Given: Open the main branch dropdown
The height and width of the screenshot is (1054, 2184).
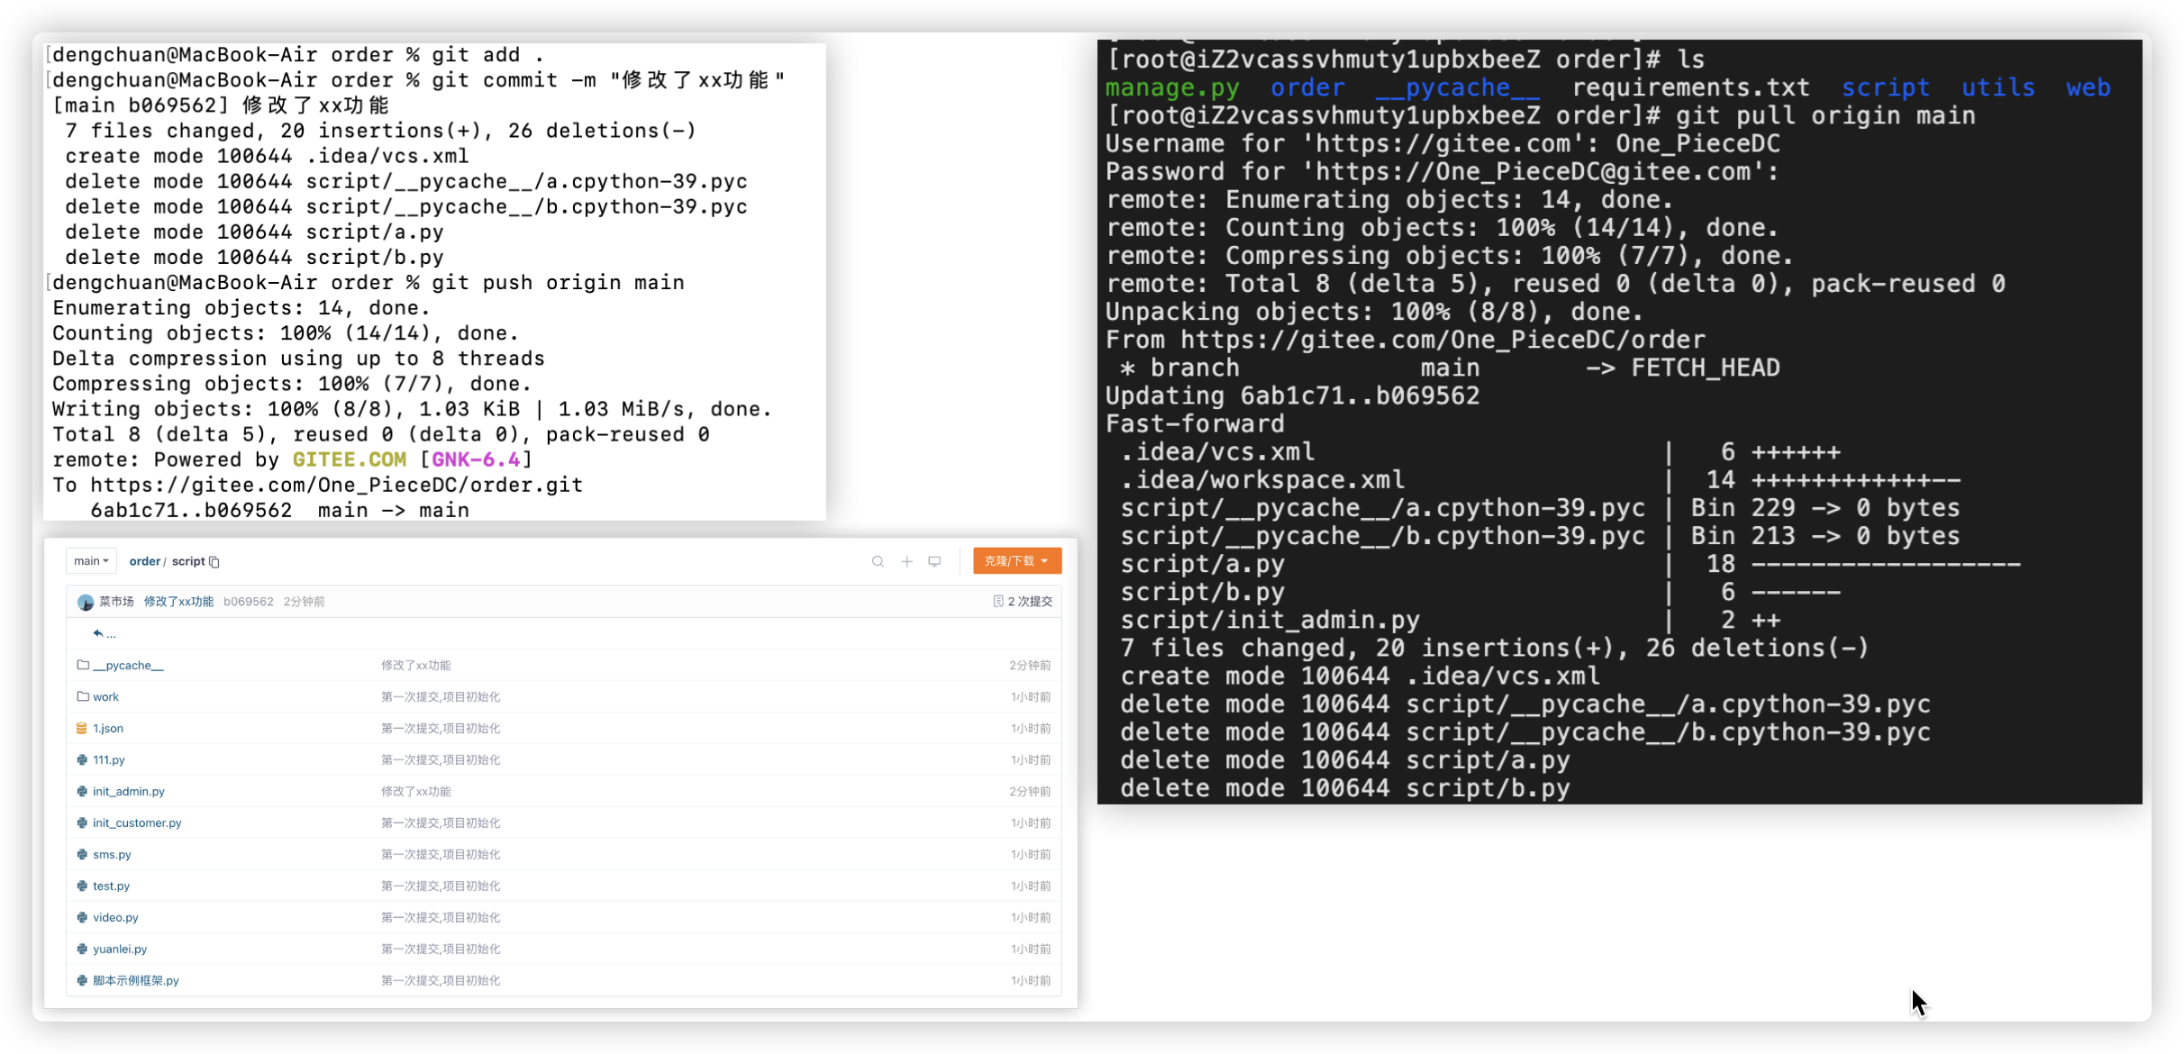Looking at the screenshot, I should pos(91,561).
